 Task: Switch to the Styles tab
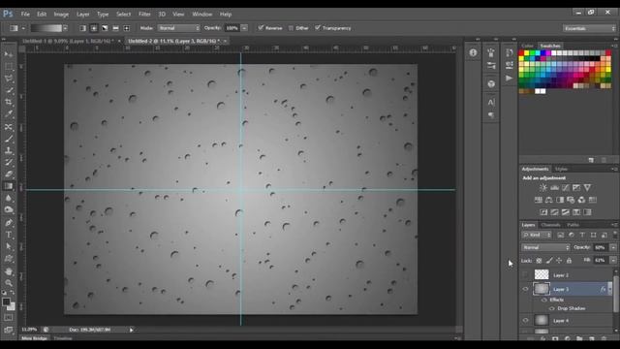tap(561, 169)
